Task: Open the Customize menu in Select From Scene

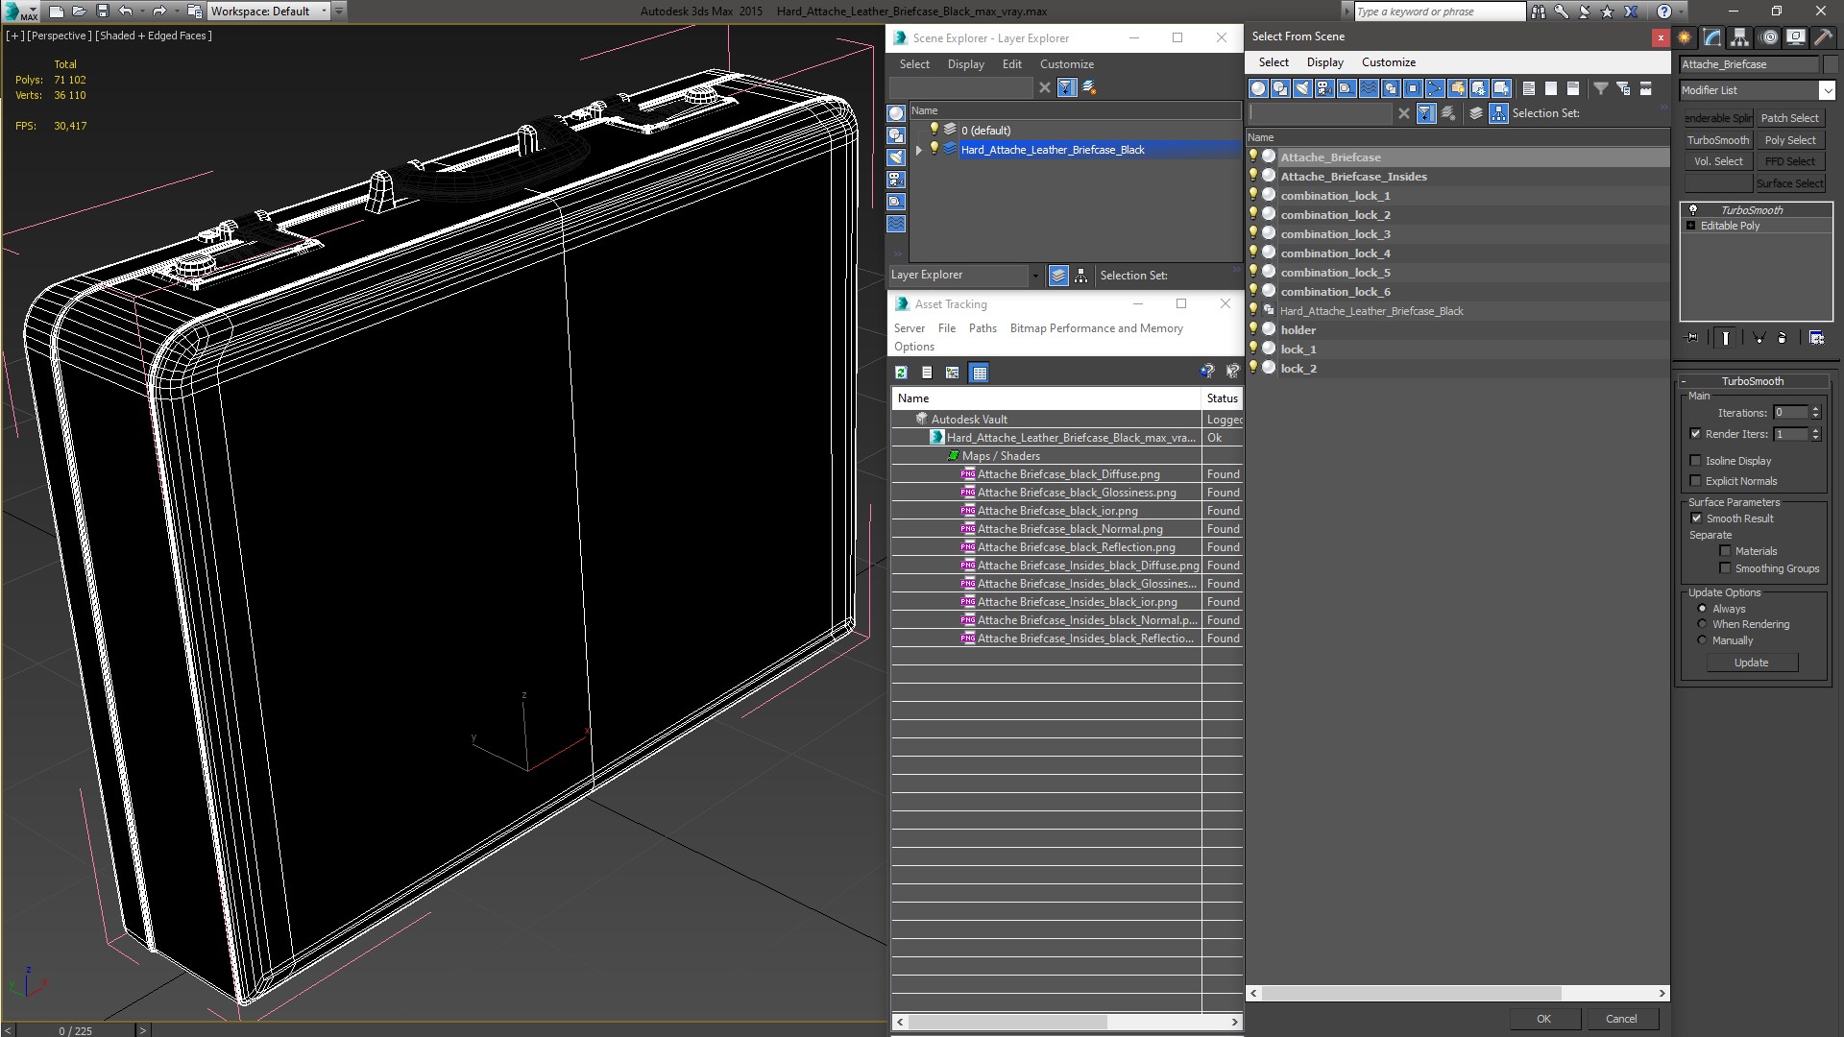Action: 1388,62
